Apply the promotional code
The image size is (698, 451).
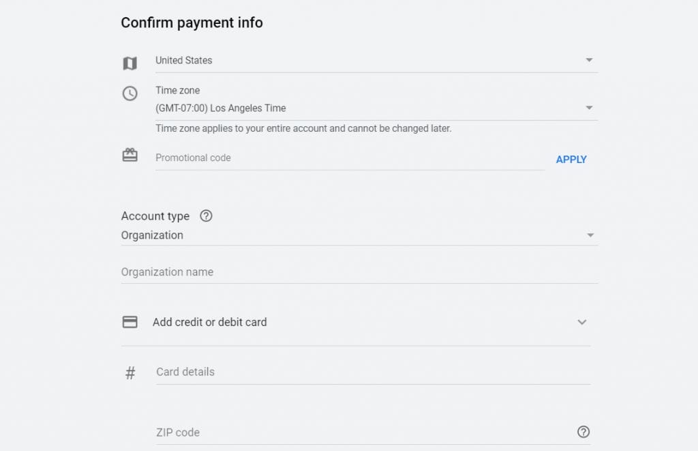571,159
